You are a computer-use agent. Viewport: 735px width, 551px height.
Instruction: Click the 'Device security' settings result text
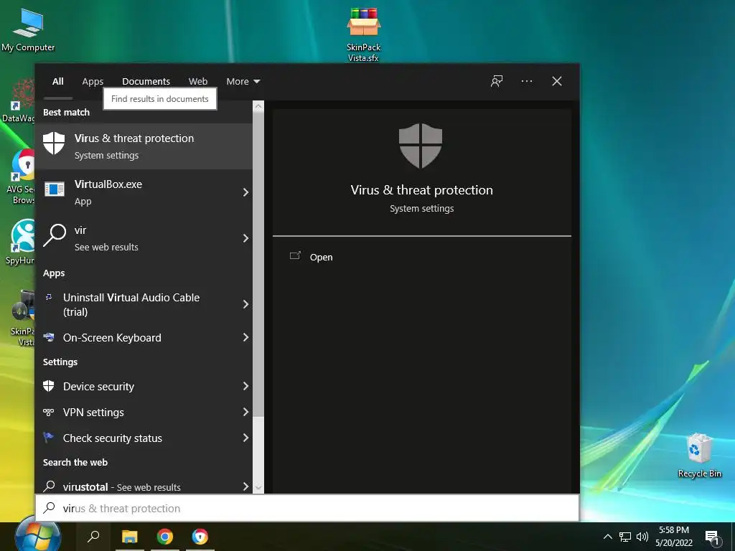[98, 387]
